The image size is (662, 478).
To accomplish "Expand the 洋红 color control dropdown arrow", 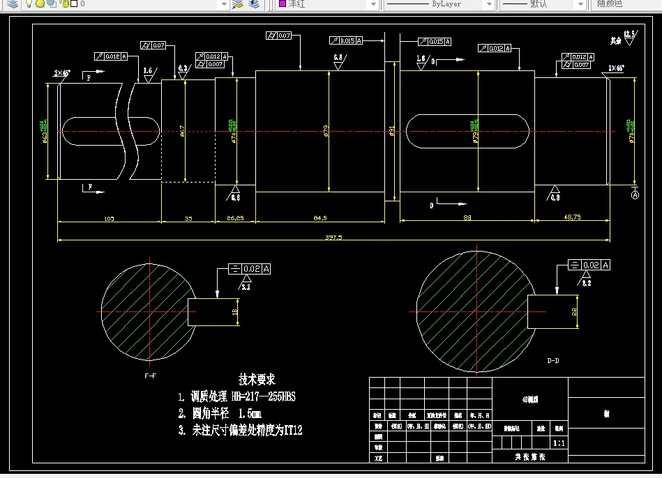I will pyautogui.click(x=373, y=4).
